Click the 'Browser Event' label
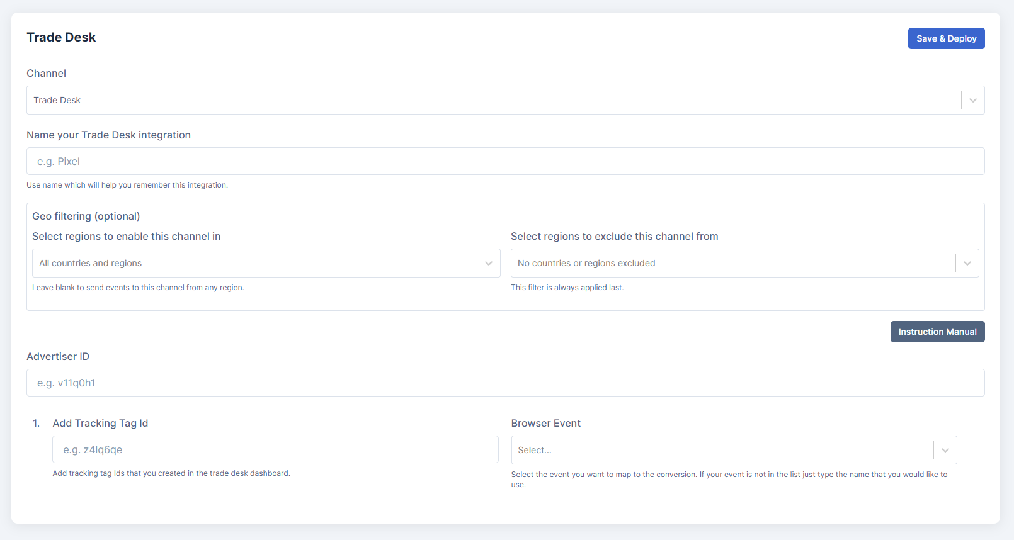 coord(545,424)
